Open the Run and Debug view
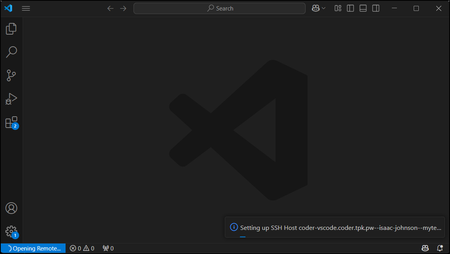The image size is (450, 254). coord(11,99)
